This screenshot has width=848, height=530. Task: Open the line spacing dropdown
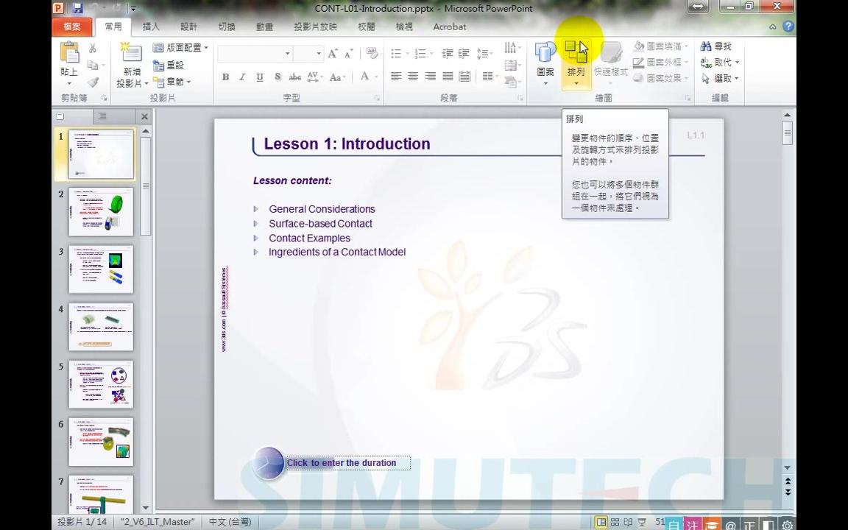(x=484, y=53)
